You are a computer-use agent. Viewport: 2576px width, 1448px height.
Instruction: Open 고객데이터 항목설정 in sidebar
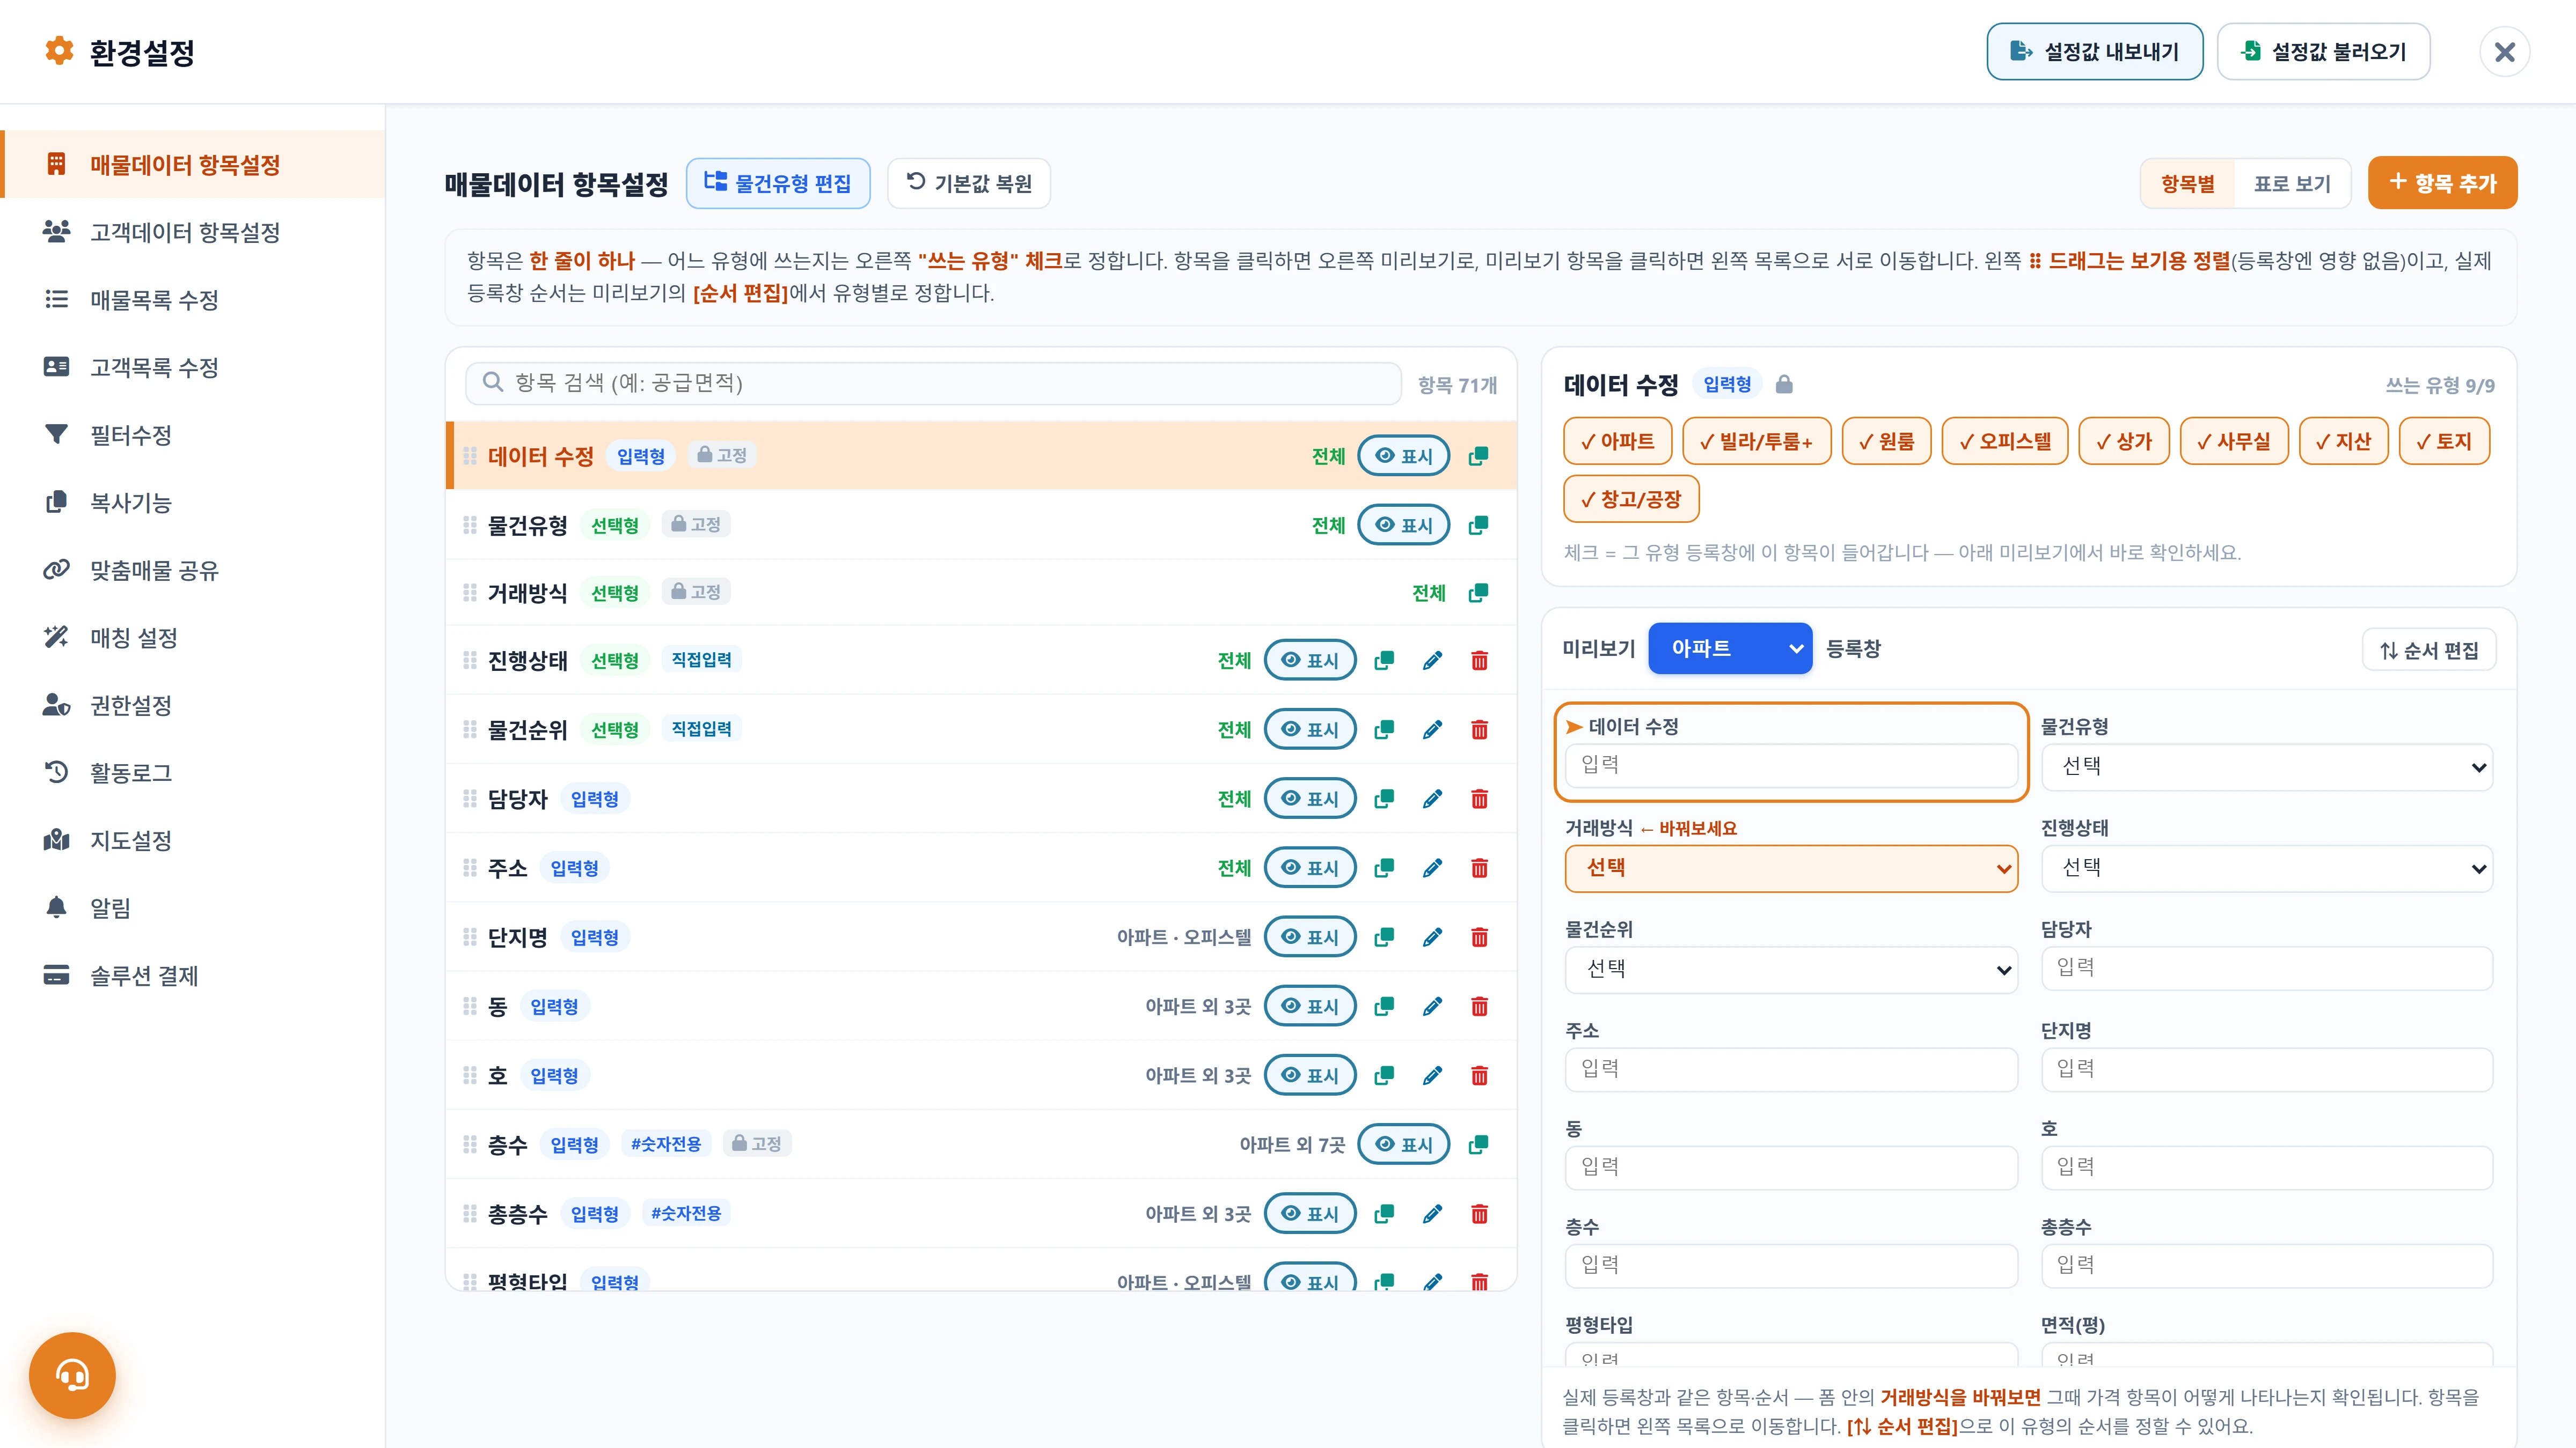[192, 232]
